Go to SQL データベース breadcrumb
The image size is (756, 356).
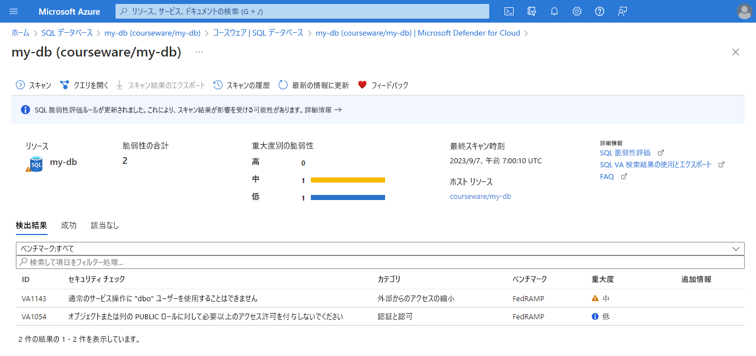pos(67,33)
